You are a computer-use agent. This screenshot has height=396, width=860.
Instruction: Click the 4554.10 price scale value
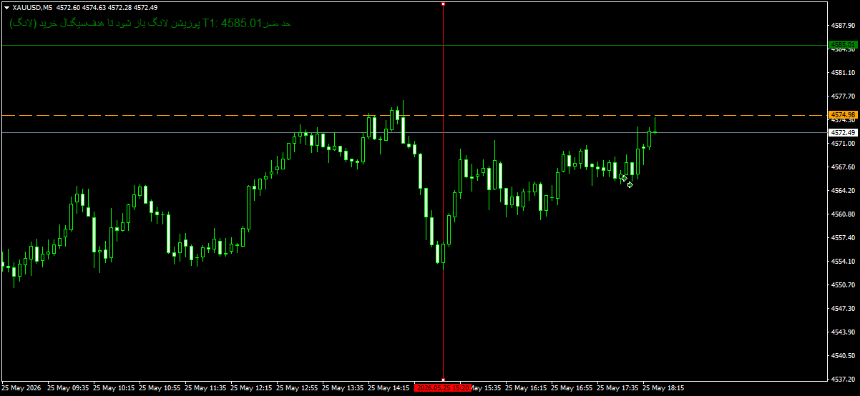(844, 262)
